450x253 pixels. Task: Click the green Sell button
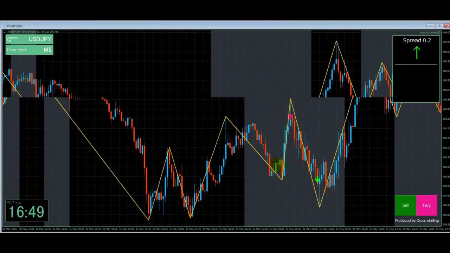[406, 206]
